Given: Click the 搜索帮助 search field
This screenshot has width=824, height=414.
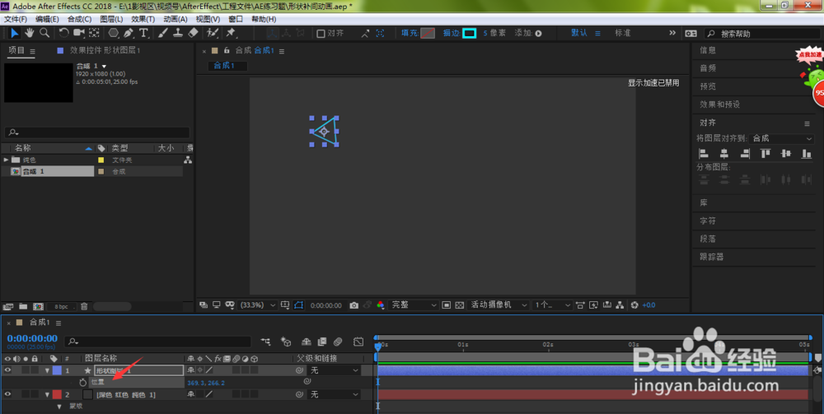Looking at the screenshot, I should (x=763, y=34).
